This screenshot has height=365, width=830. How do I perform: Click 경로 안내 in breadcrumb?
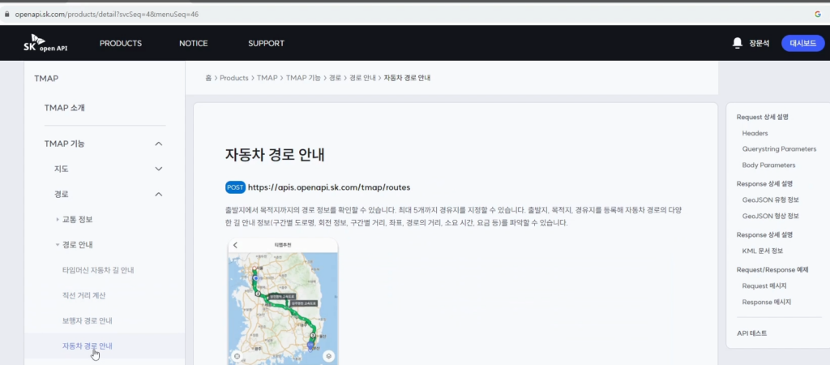tap(362, 78)
